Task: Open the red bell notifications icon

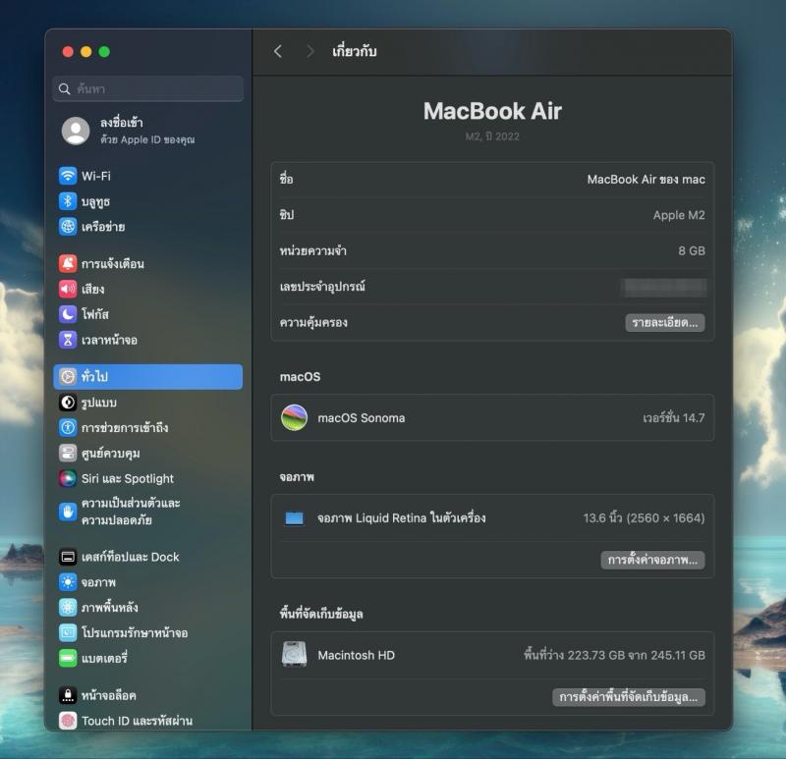Action: click(x=68, y=264)
